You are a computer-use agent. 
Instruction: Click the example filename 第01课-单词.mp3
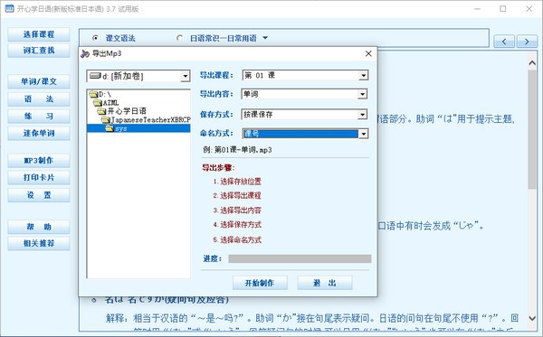pyautogui.click(x=243, y=150)
